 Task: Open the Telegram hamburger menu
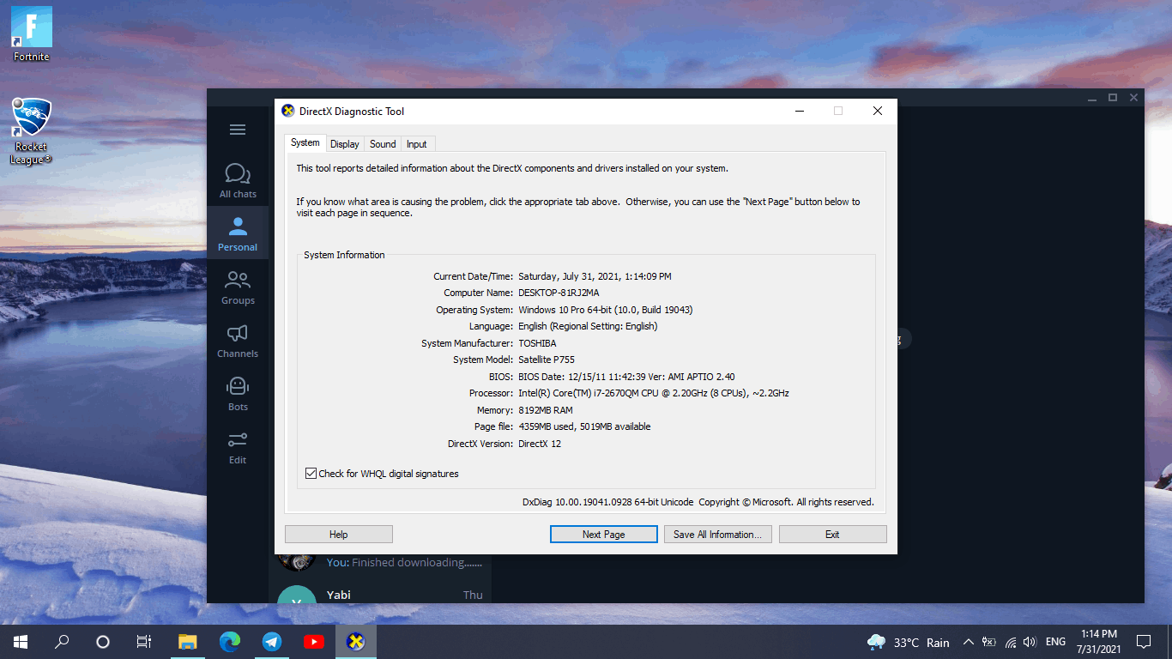pos(238,130)
